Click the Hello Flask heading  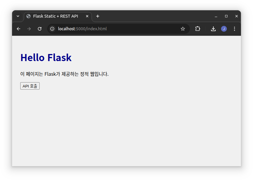pos(46,58)
